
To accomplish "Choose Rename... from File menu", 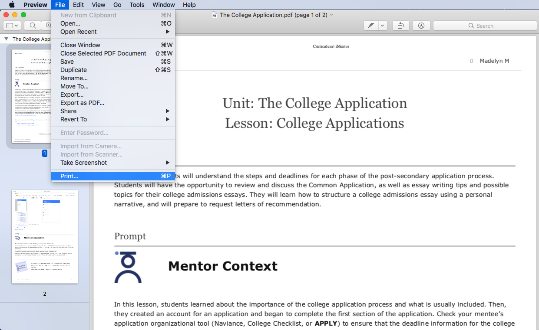I will [113, 78].
